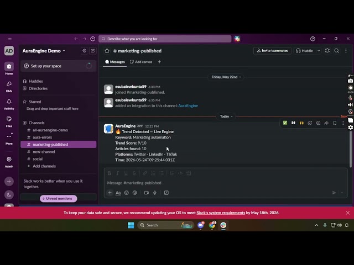Viewport: 354px width, 265px height.
Task: Forward the AuraEngine message
Action: click(326, 123)
